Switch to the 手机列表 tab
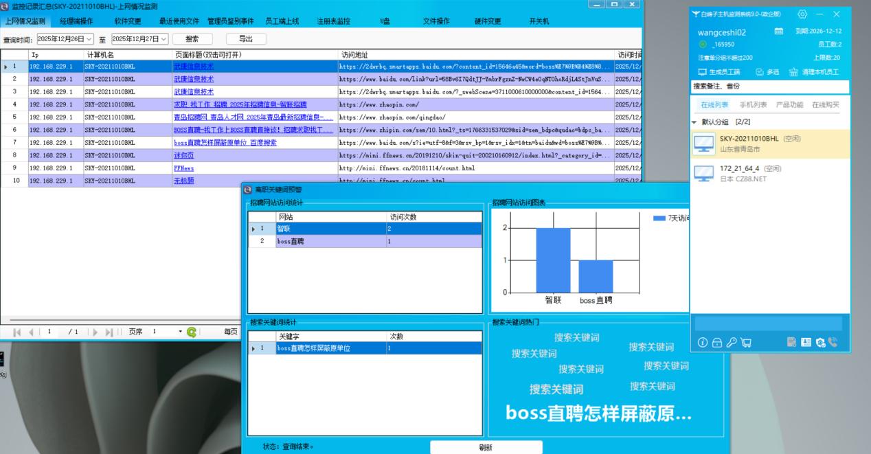This screenshot has width=871, height=454. [x=753, y=105]
